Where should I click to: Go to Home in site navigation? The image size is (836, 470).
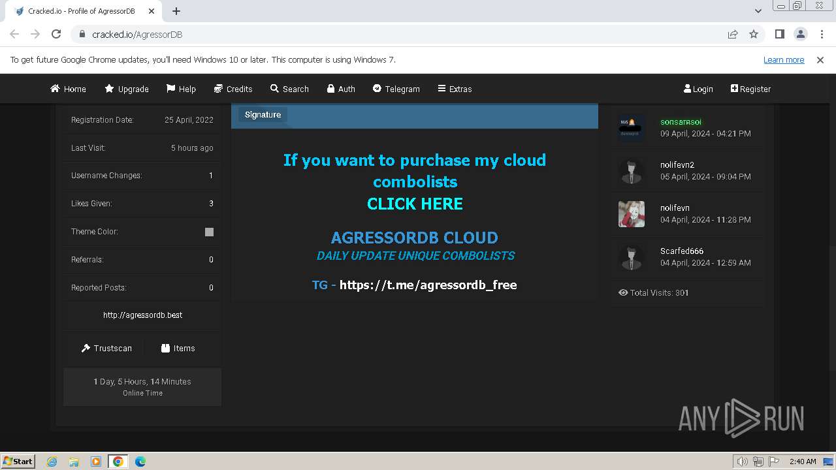(x=68, y=89)
